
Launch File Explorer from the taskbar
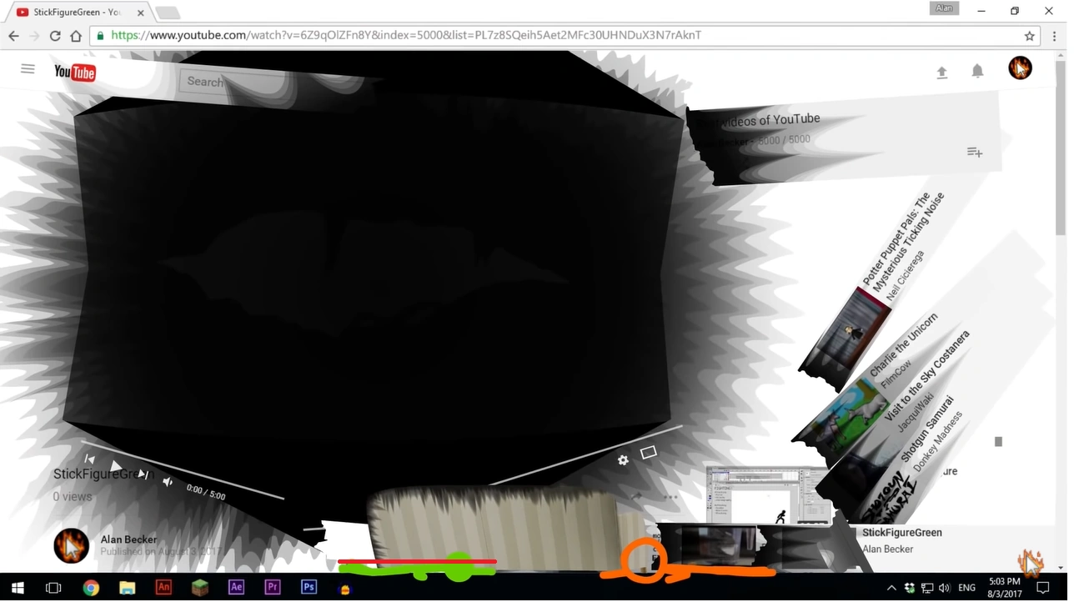point(127,588)
